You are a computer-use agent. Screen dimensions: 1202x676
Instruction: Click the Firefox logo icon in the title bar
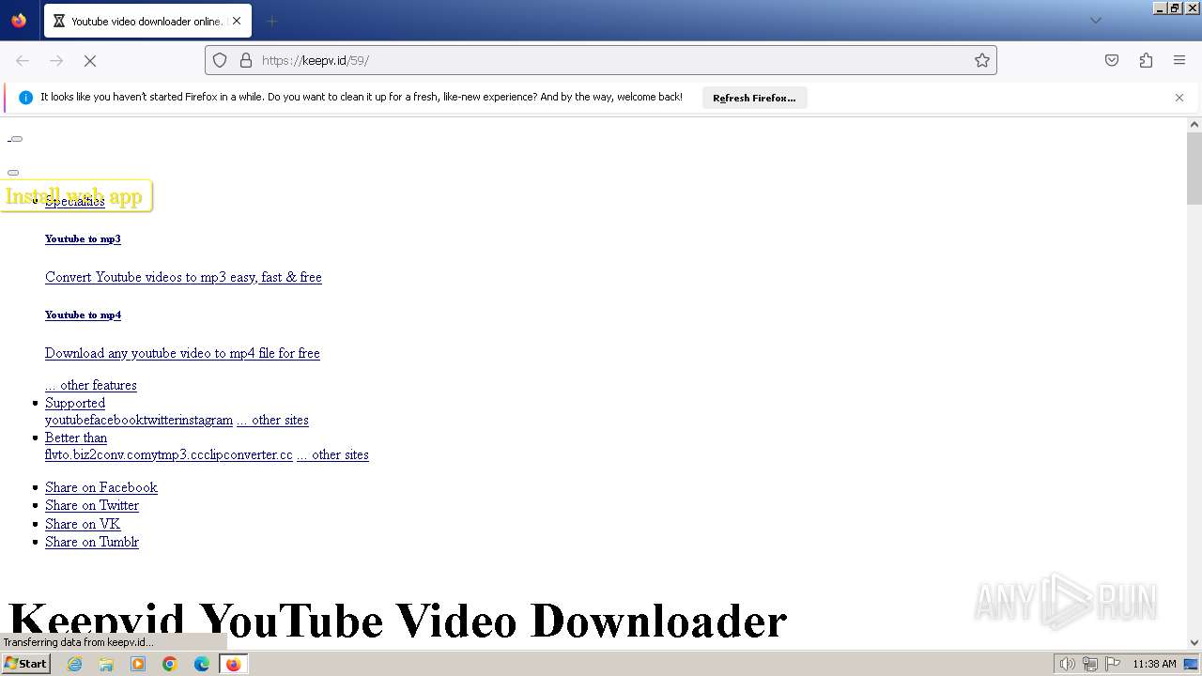[x=19, y=21]
